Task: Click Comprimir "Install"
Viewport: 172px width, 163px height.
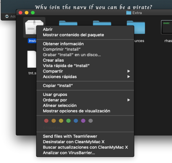Action: pyautogui.click(x=85, y=49)
